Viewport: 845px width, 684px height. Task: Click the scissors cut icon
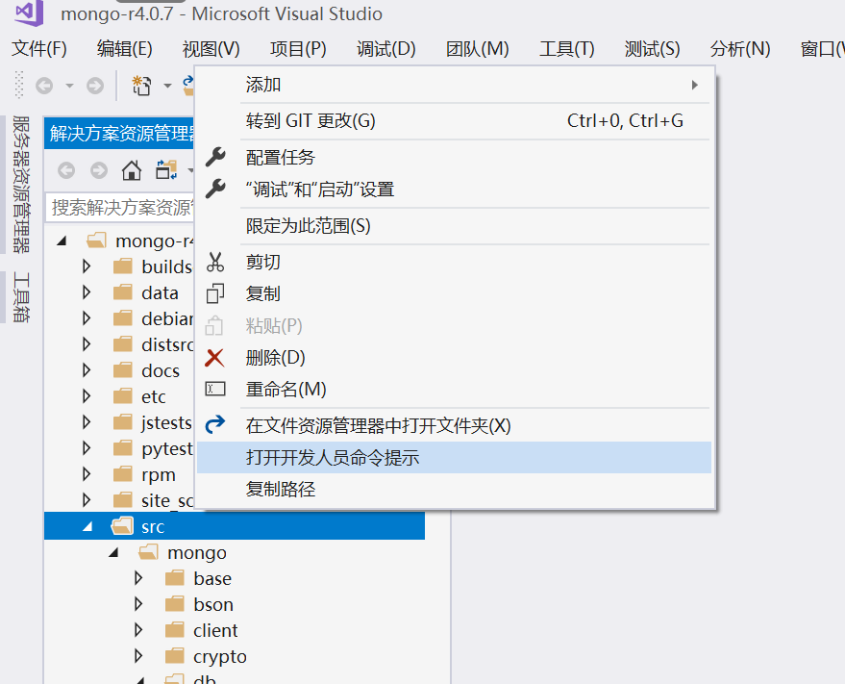pos(215,262)
